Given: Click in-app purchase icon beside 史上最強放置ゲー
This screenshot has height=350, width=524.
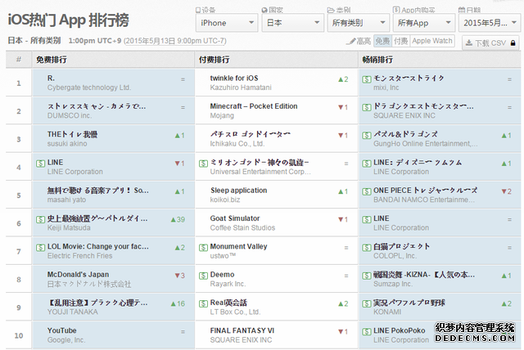Looking at the screenshot, I should click(40, 219).
